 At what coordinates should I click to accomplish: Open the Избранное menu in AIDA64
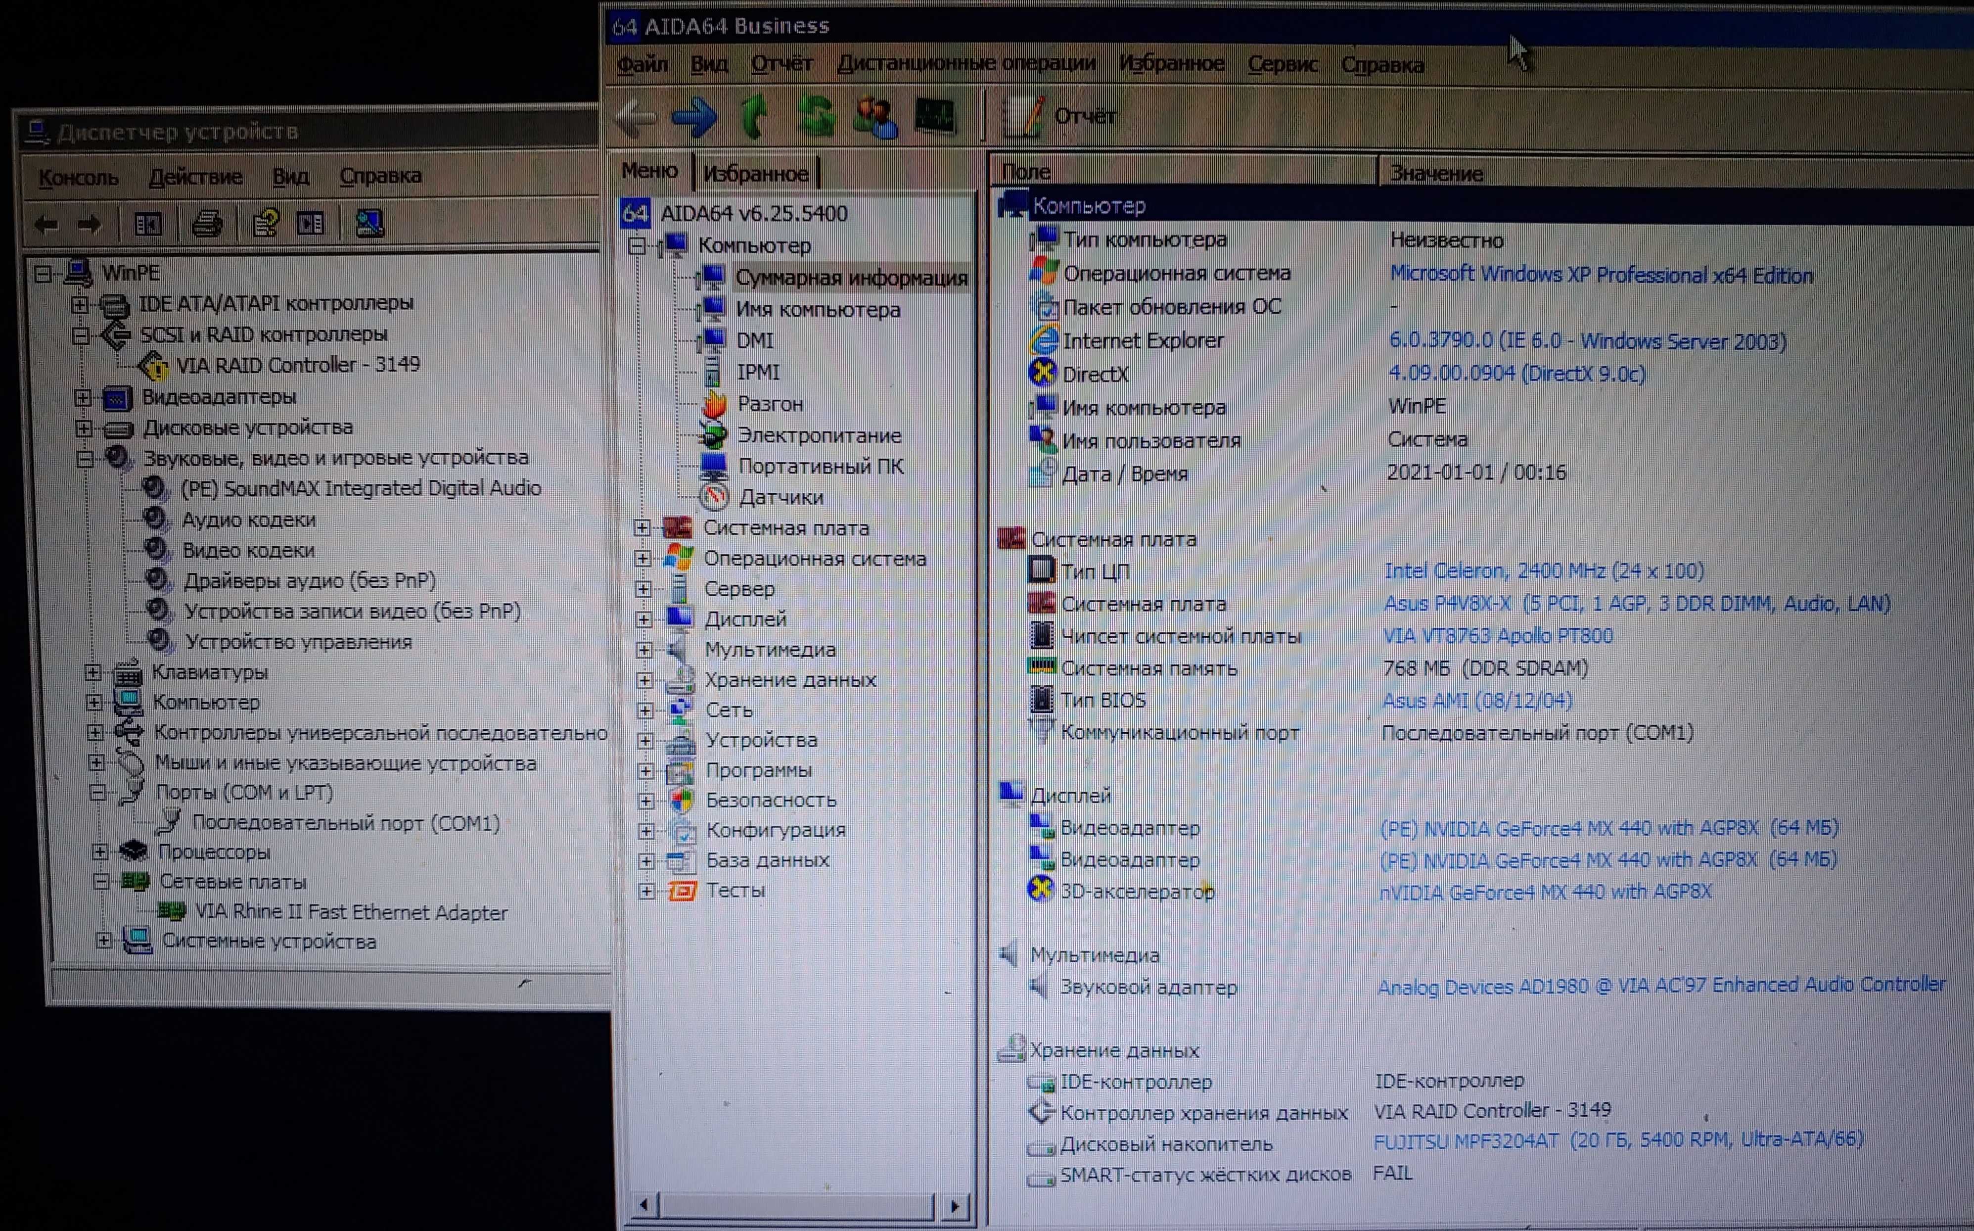click(x=1171, y=63)
